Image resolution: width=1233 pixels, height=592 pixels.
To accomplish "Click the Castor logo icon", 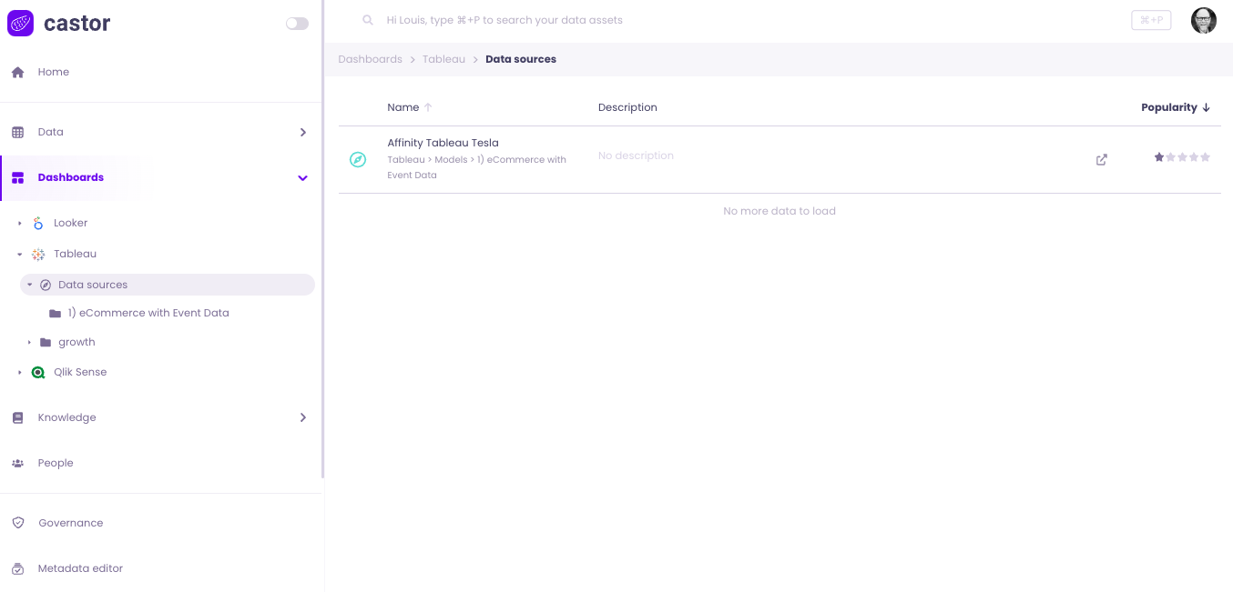I will (x=20, y=24).
